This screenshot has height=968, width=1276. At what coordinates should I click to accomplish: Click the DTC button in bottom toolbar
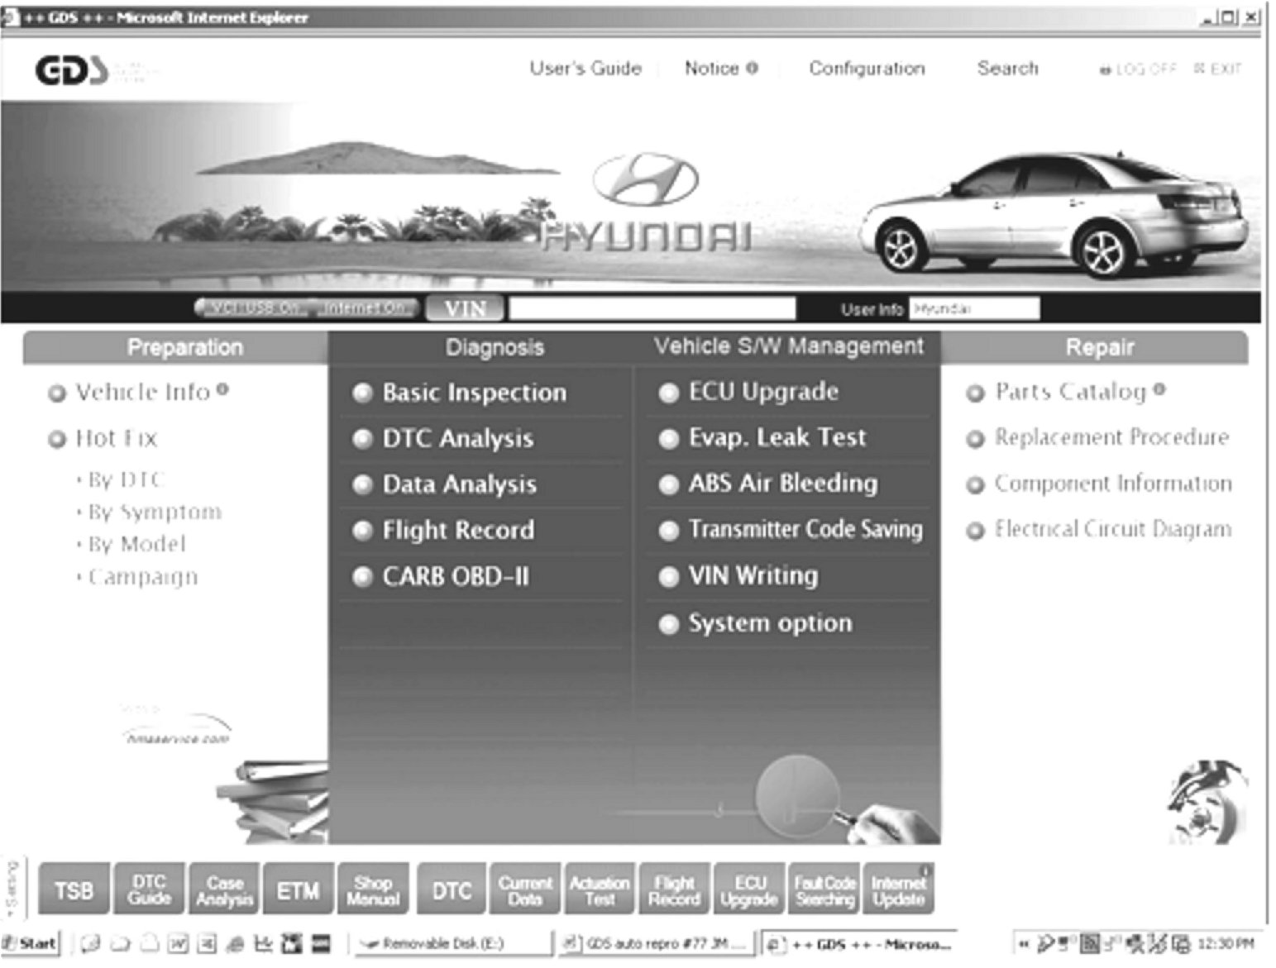click(x=452, y=889)
